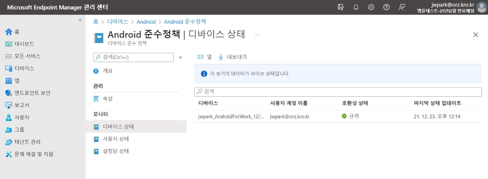
Task: Collapse the main left navigation sidebar
Action: 80,20
